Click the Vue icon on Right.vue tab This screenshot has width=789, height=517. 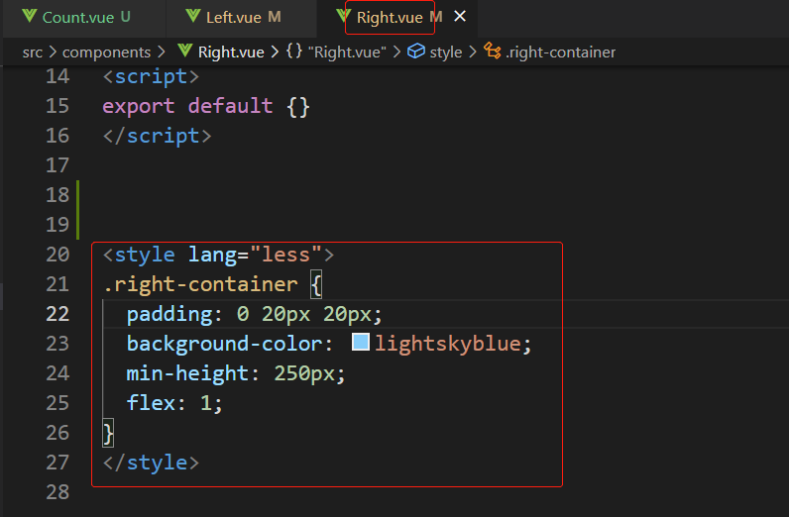click(343, 16)
